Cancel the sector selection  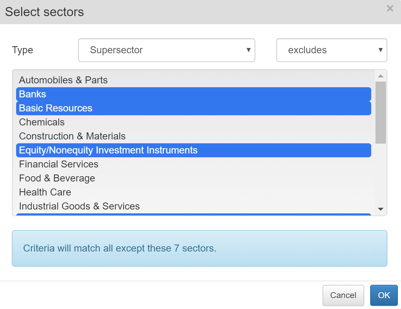[x=343, y=295]
